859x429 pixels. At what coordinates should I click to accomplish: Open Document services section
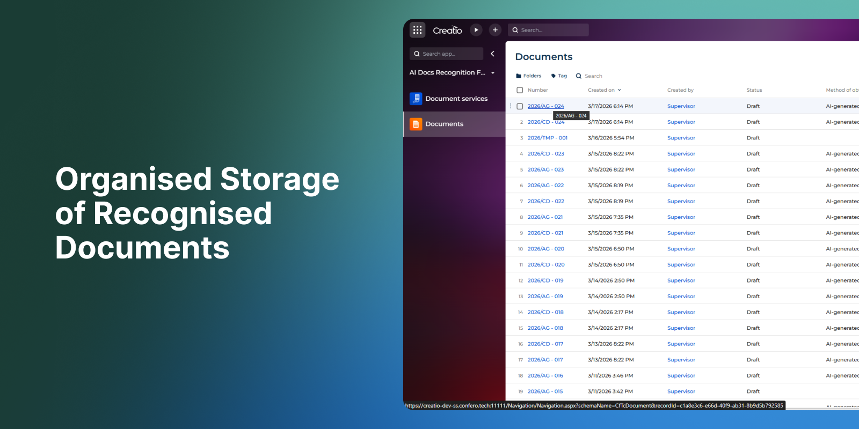pyautogui.click(x=456, y=99)
